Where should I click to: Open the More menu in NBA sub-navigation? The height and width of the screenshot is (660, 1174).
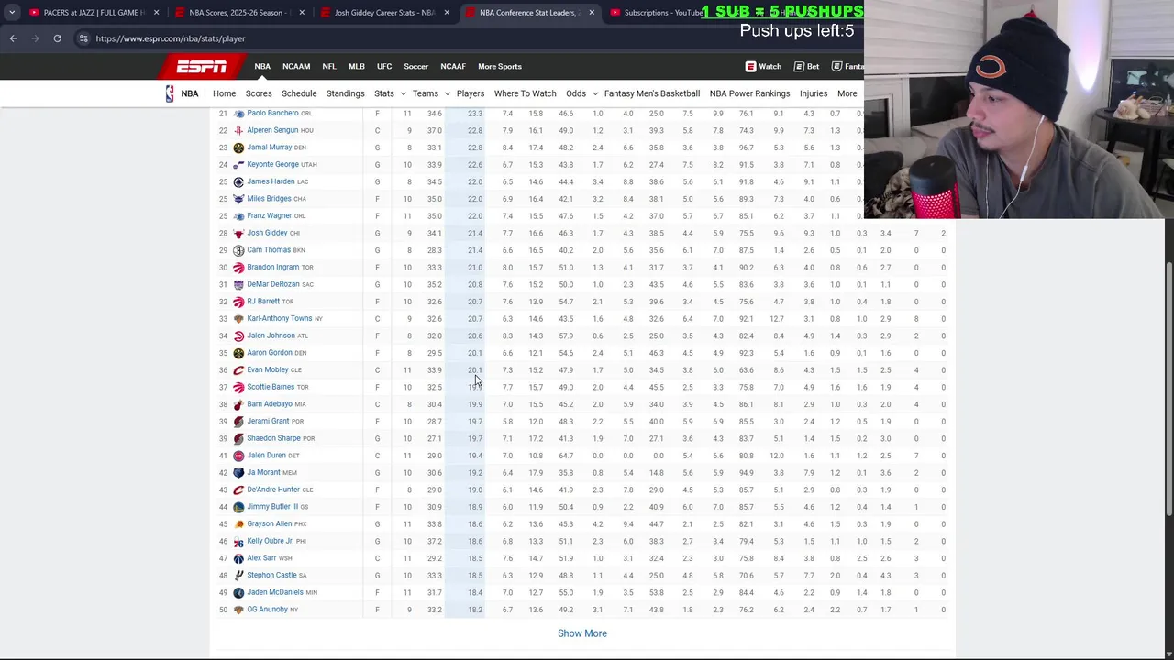coord(847,93)
